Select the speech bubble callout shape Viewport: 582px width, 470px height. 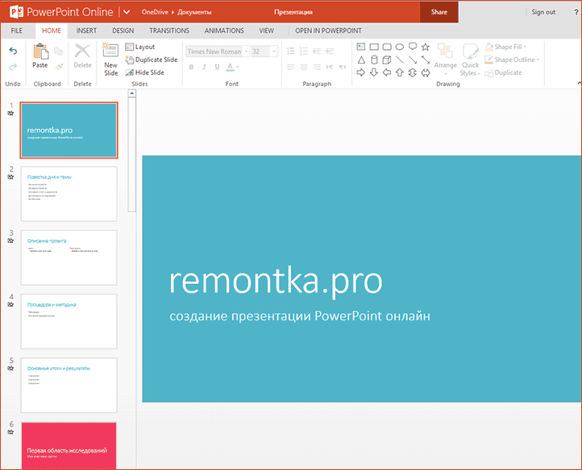click(413, 47)
